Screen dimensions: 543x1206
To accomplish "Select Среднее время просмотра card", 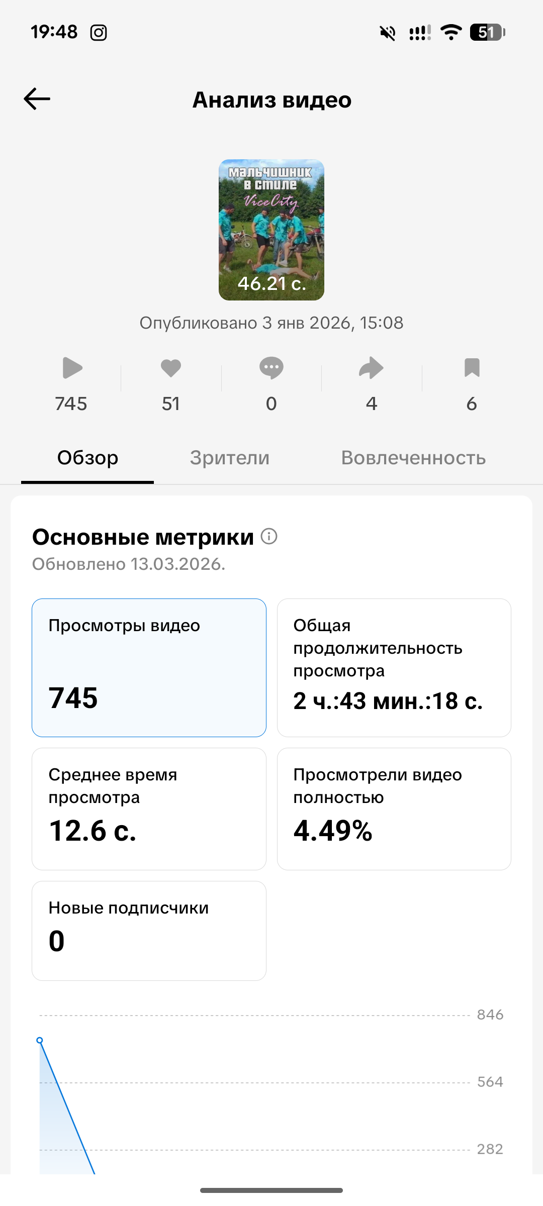I will coord(149,809).
